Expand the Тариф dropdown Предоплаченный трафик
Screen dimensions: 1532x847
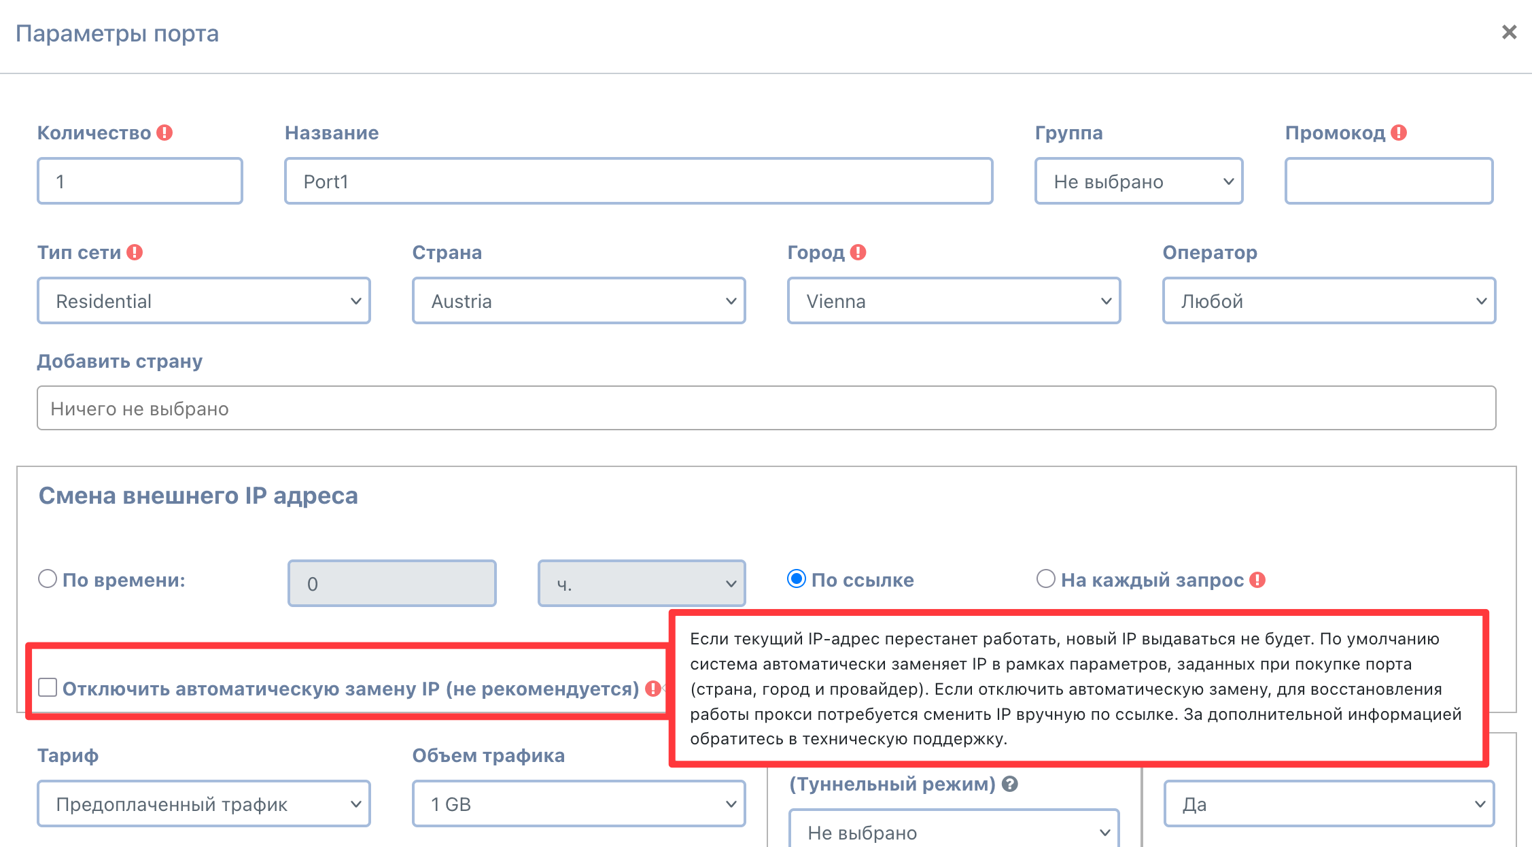point(204,803)
